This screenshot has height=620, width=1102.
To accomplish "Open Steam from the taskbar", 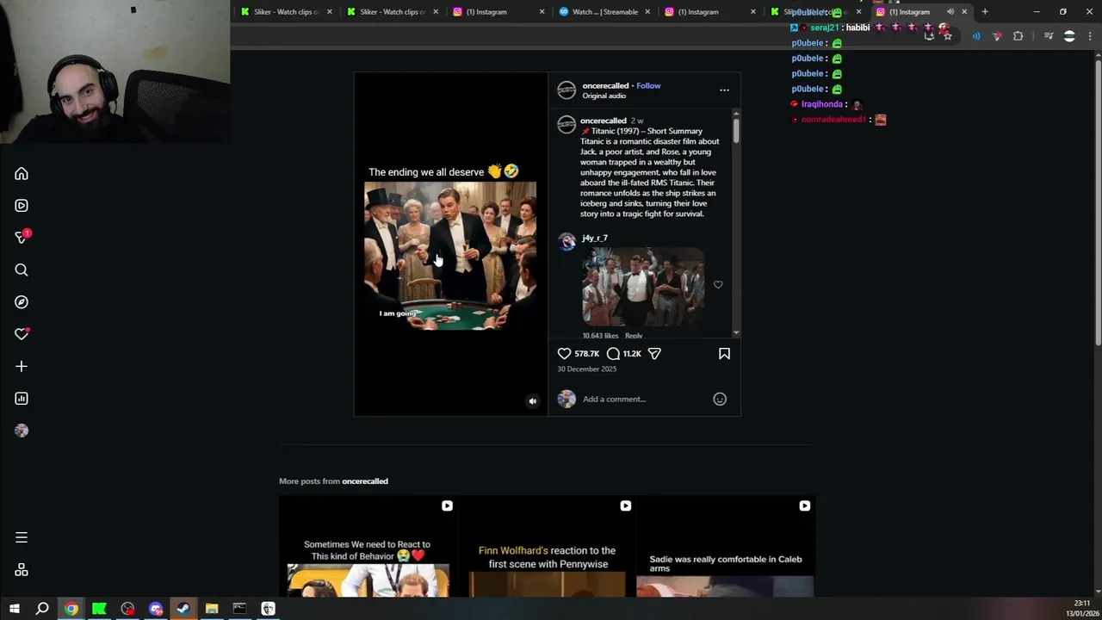I will [183, 609].
